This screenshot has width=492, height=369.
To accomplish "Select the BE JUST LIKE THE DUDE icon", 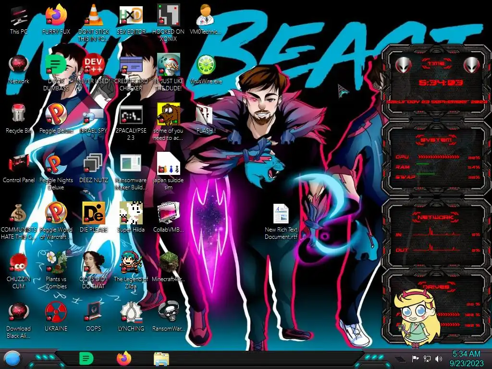I will point(168,65).
